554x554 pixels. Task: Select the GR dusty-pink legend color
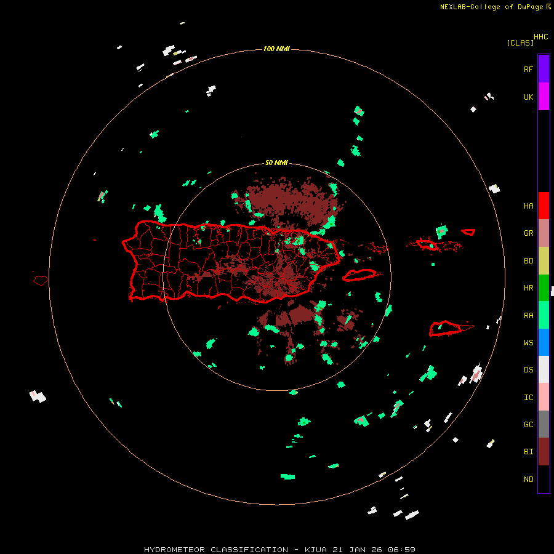point(544,233)
